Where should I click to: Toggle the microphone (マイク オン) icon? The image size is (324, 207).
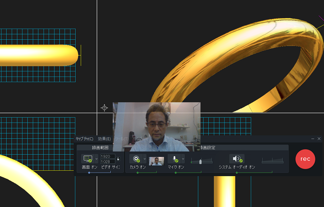pos(174,159)
